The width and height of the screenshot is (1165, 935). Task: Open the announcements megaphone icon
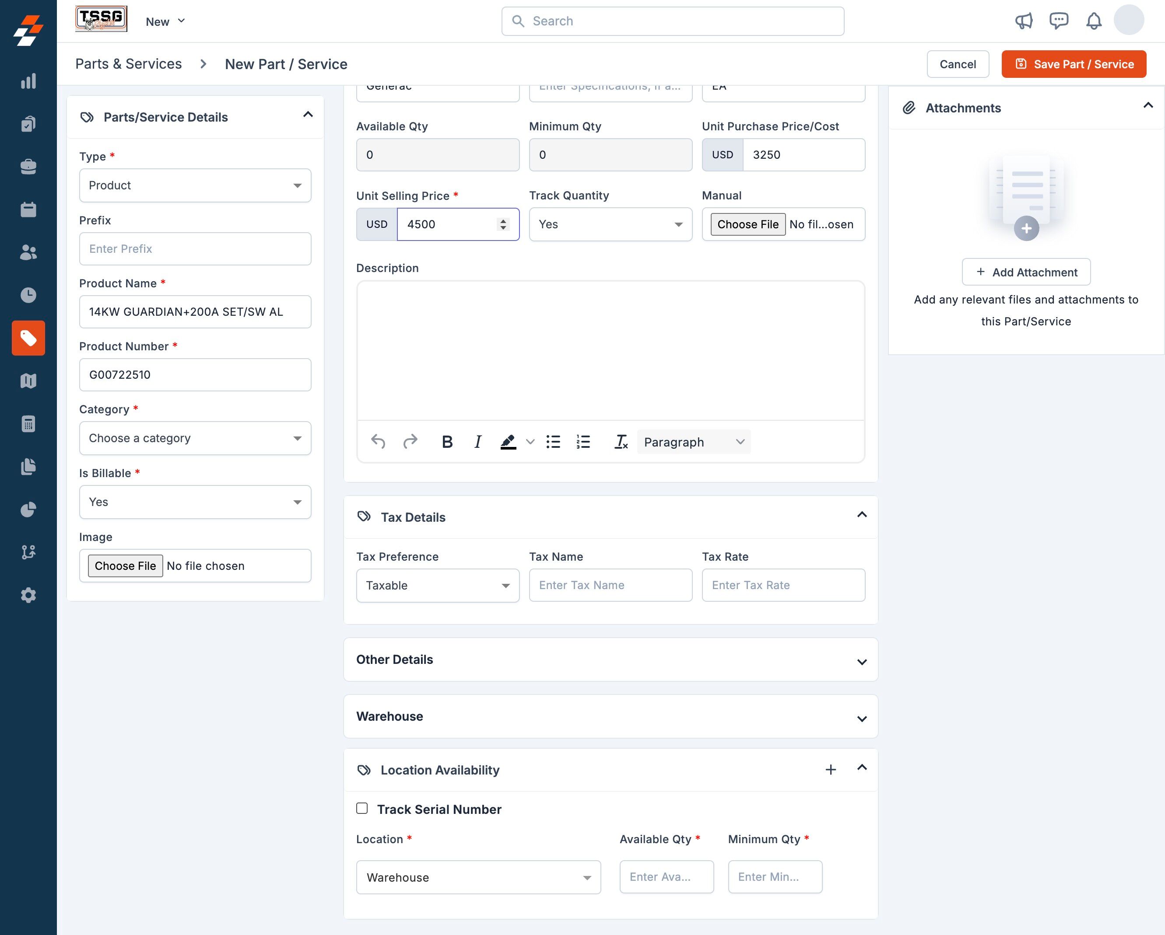1024,21
